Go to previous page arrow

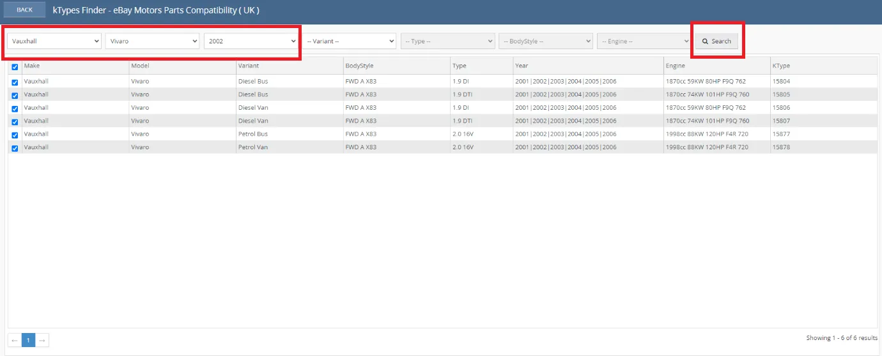[x=15, y=340]
